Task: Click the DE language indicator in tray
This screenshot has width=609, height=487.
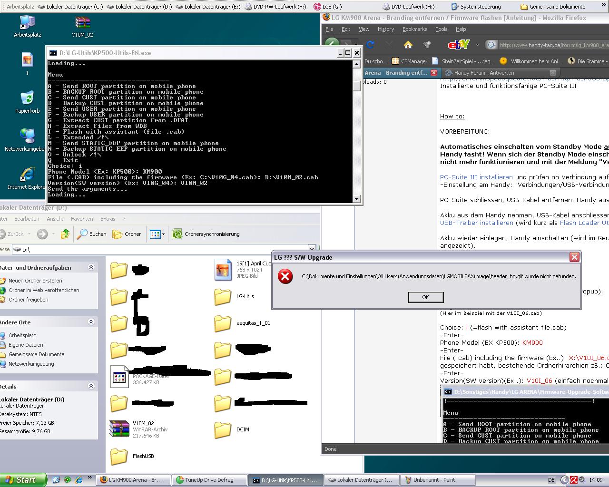Action: click(x=551, y=480)
